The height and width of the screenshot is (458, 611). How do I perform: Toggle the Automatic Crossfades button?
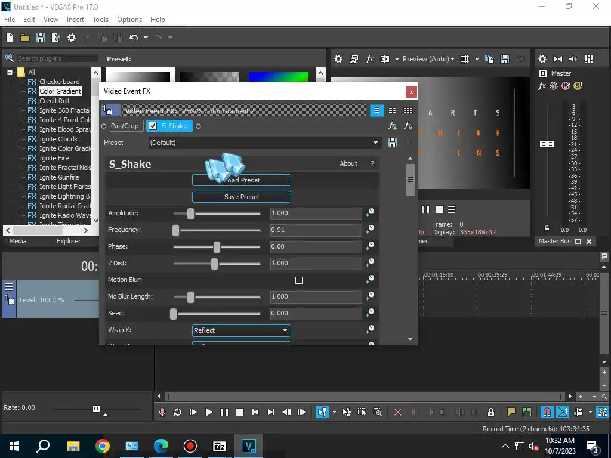tap(563, 412)
